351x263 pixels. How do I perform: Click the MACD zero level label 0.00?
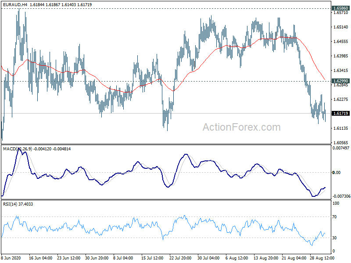click(x=337, y=172)
